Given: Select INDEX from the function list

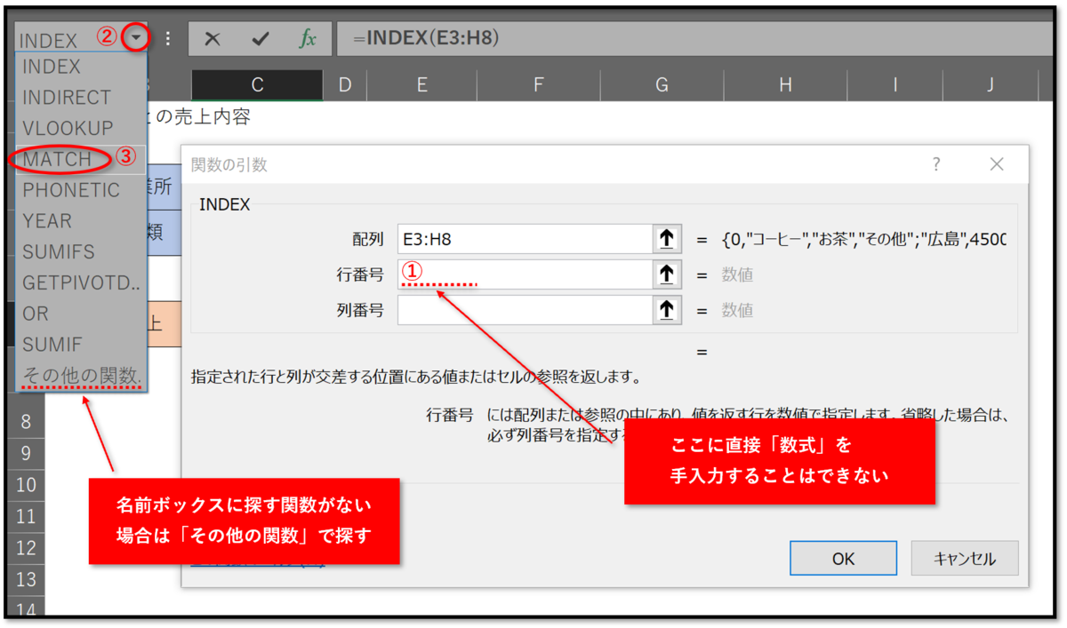Looking at the screenshot, I should (x=81, y=67).
